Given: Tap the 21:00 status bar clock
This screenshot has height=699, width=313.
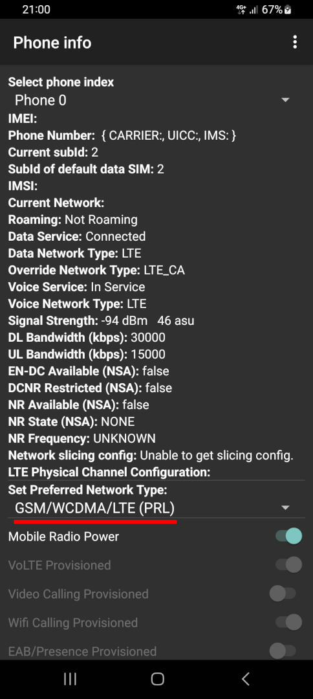Looking at the screenshot, I should point(36,9).
